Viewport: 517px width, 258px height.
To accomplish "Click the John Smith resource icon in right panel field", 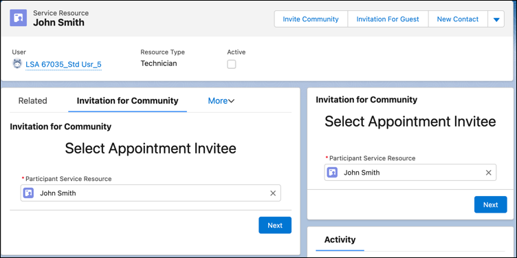I will tap(332, 172).
